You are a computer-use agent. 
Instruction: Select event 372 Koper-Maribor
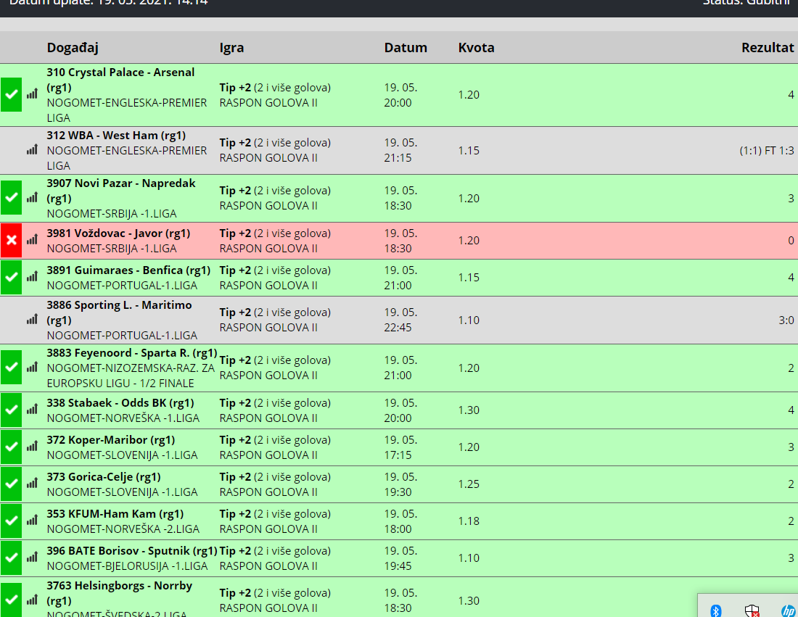(111, 440)
